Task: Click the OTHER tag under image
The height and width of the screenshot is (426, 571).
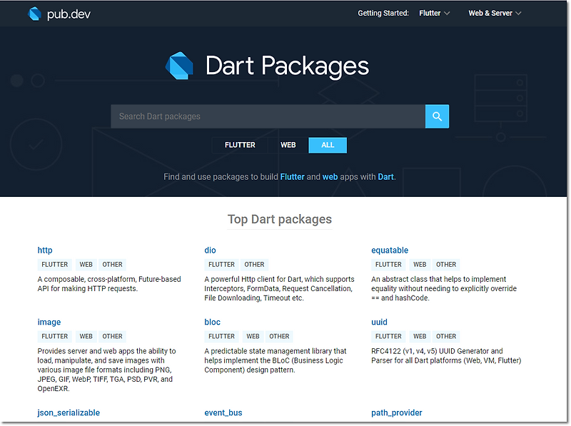Action: [112, 336]
